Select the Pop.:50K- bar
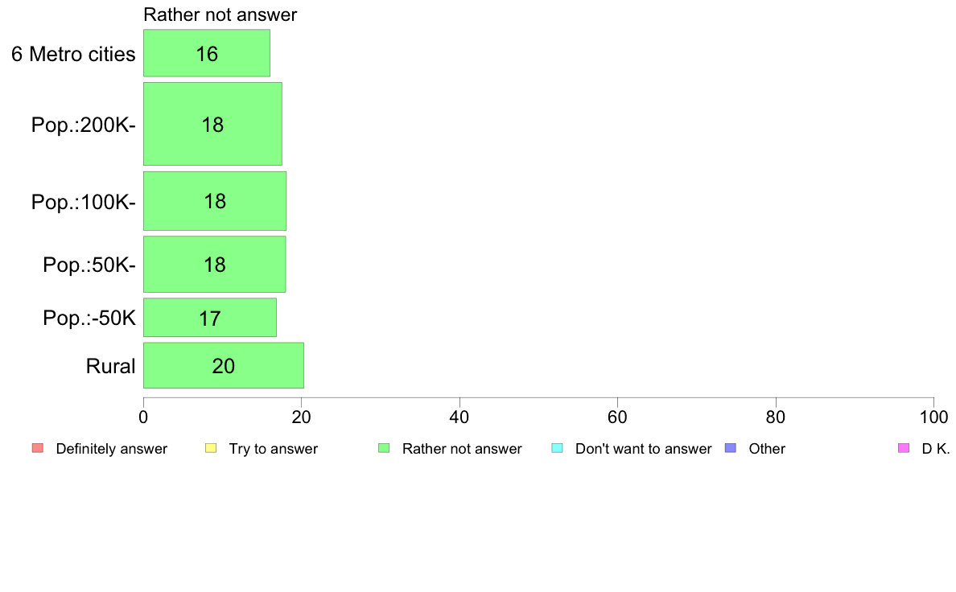 coord(215,264)
